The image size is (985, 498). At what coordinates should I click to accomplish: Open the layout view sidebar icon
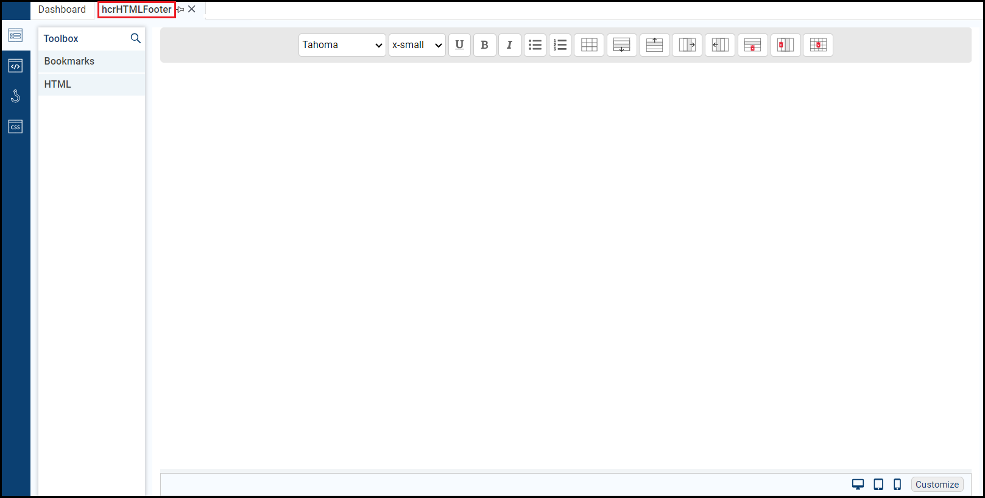pos(15,35)
